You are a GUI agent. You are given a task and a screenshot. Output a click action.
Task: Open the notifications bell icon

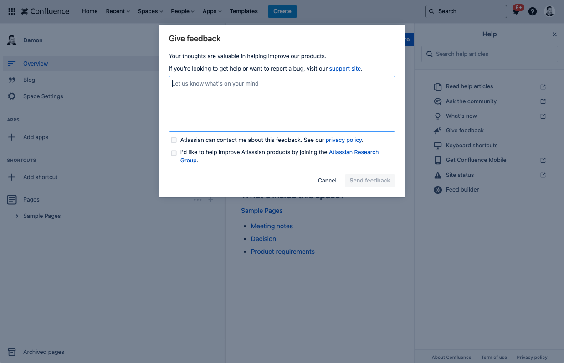[516, 12]
